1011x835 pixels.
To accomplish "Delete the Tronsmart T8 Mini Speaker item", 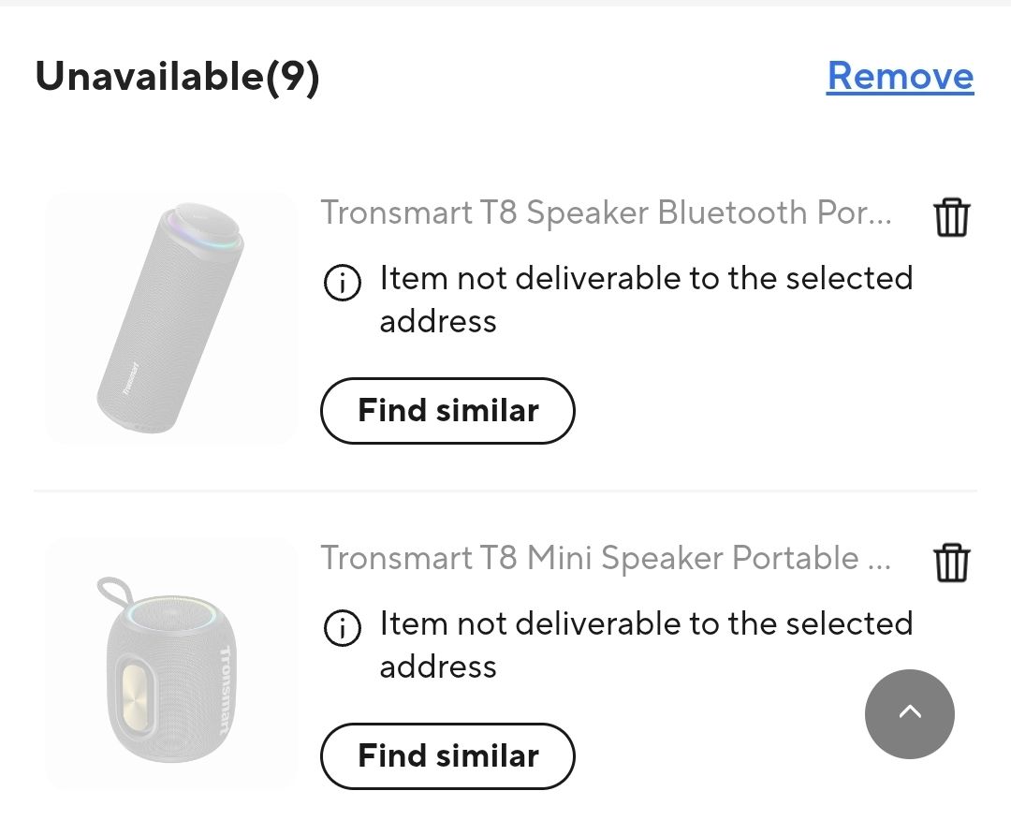I will point(951,563).
